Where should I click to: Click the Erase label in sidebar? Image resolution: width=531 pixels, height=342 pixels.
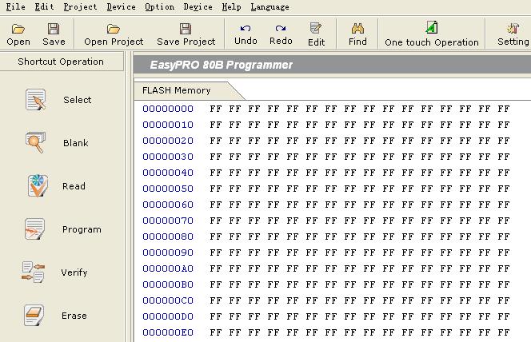click(x=74, y=316)
